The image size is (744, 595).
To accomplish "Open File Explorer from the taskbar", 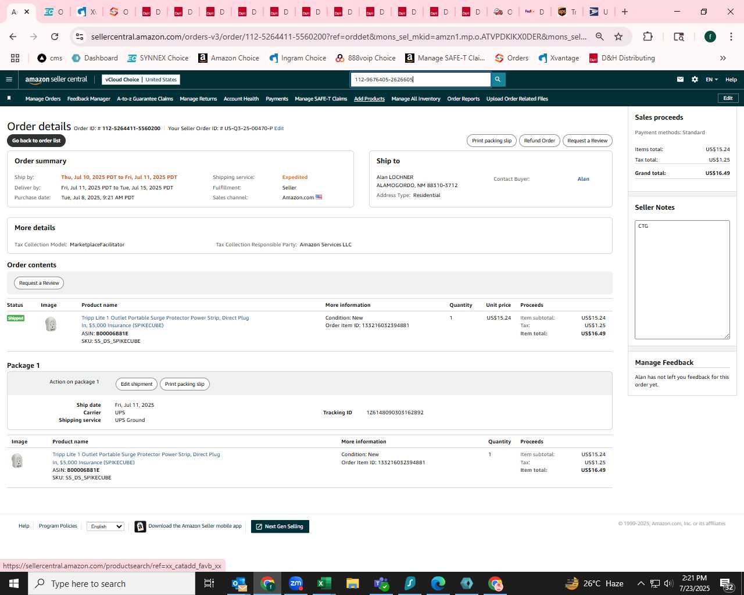I will click(x=353, y=583).
